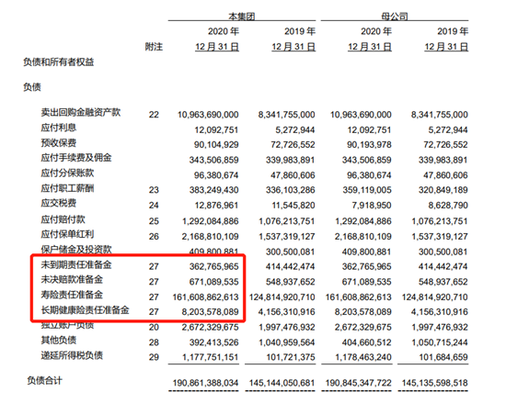This screenshot has height=403, width=506.
Task: Click the value 12,876,961
Action: [216, 206]
